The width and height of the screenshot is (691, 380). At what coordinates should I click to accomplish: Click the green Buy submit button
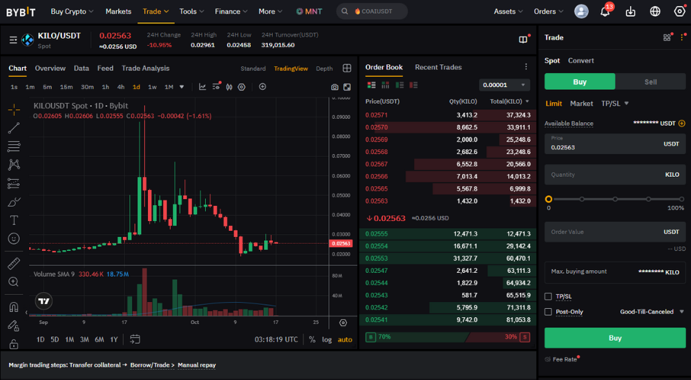tap(615, 338)
